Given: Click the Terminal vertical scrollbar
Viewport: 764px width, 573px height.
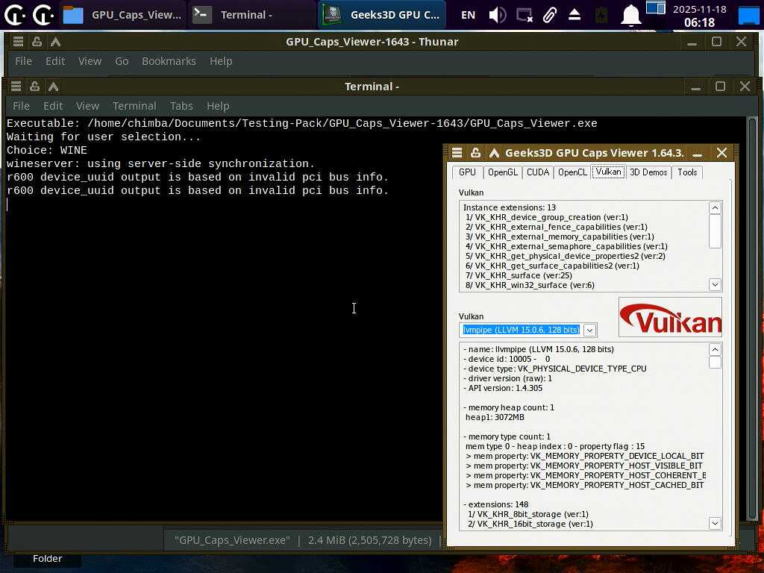Looking at the screenshot, I should pos(752,319).
